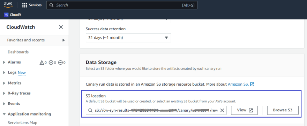Click the magnifier in S3 location field
This screenshot has width=307, height=126.
pyautogui.click(x=90, y=110)
